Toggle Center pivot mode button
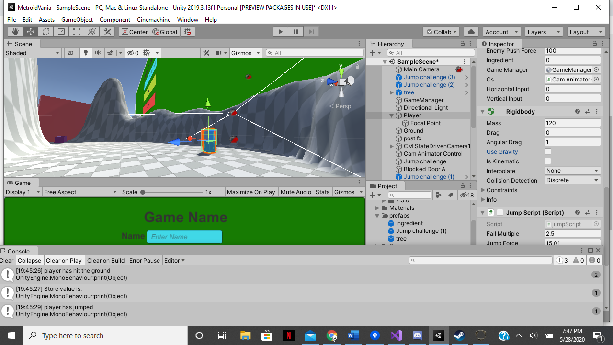Screen dimensions: 613x345 134,32
